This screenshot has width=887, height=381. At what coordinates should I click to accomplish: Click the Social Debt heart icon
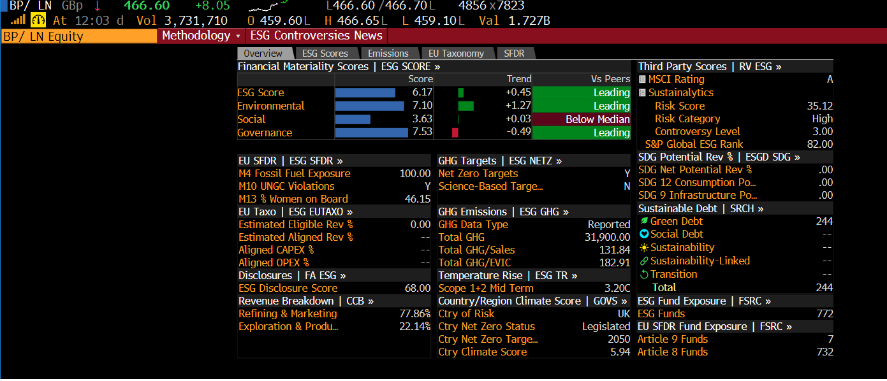[643, 234]
